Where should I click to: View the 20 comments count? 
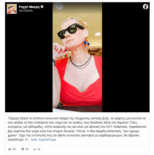click(27, 149)
